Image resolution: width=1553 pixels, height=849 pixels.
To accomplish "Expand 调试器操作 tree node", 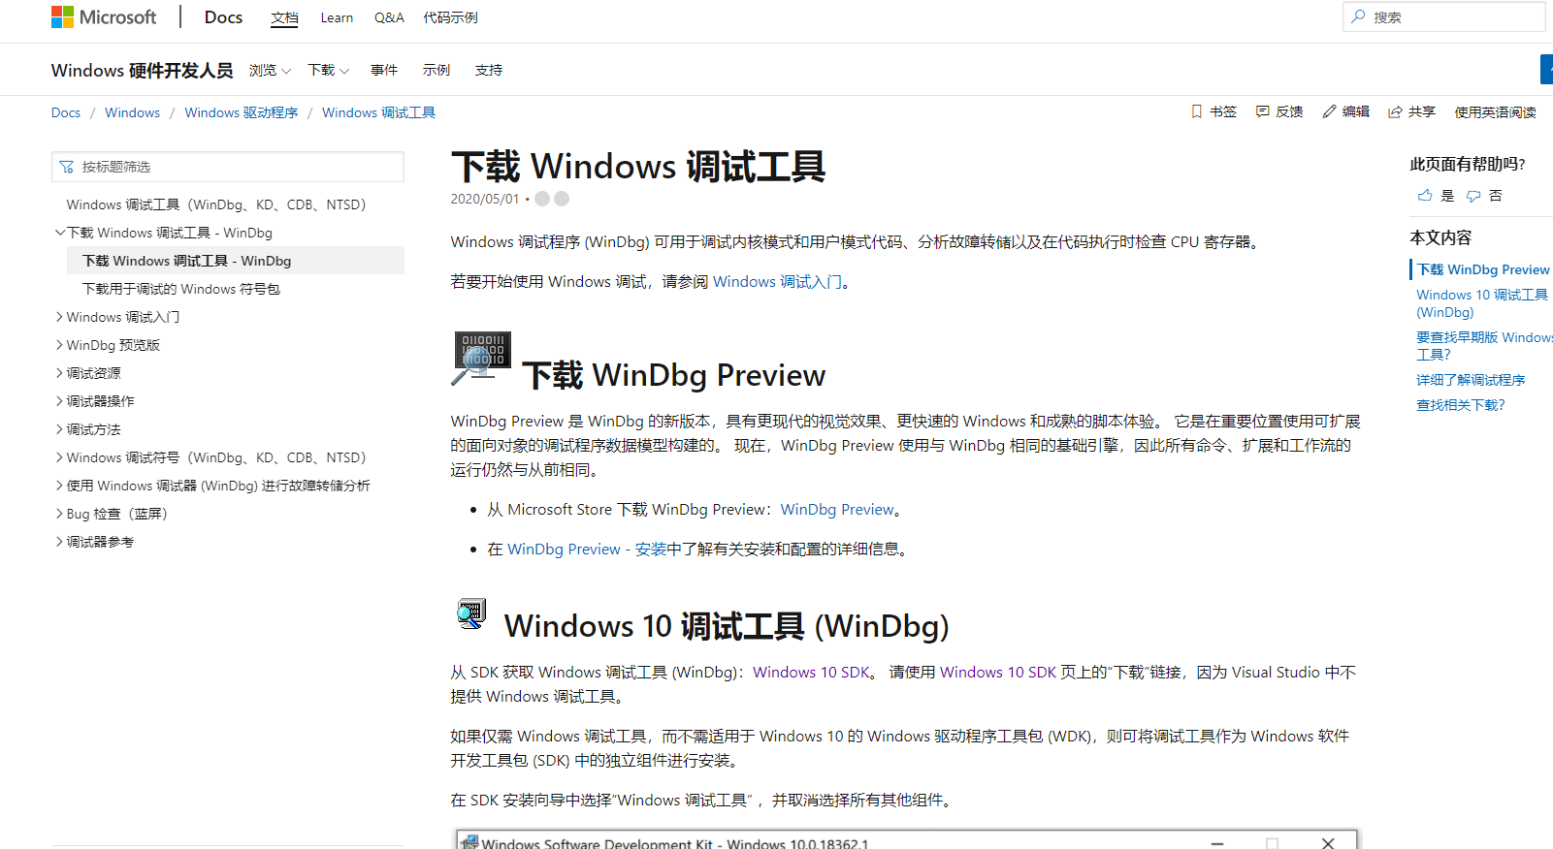I will tap(60, 401).
